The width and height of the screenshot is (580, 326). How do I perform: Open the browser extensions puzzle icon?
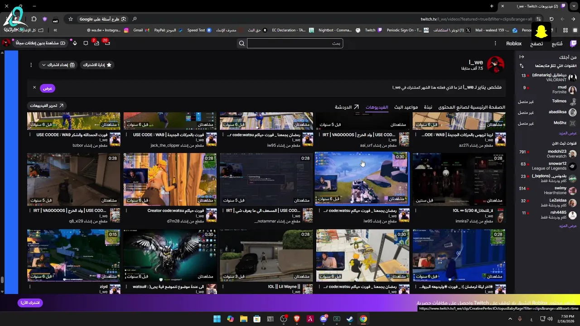34,19
